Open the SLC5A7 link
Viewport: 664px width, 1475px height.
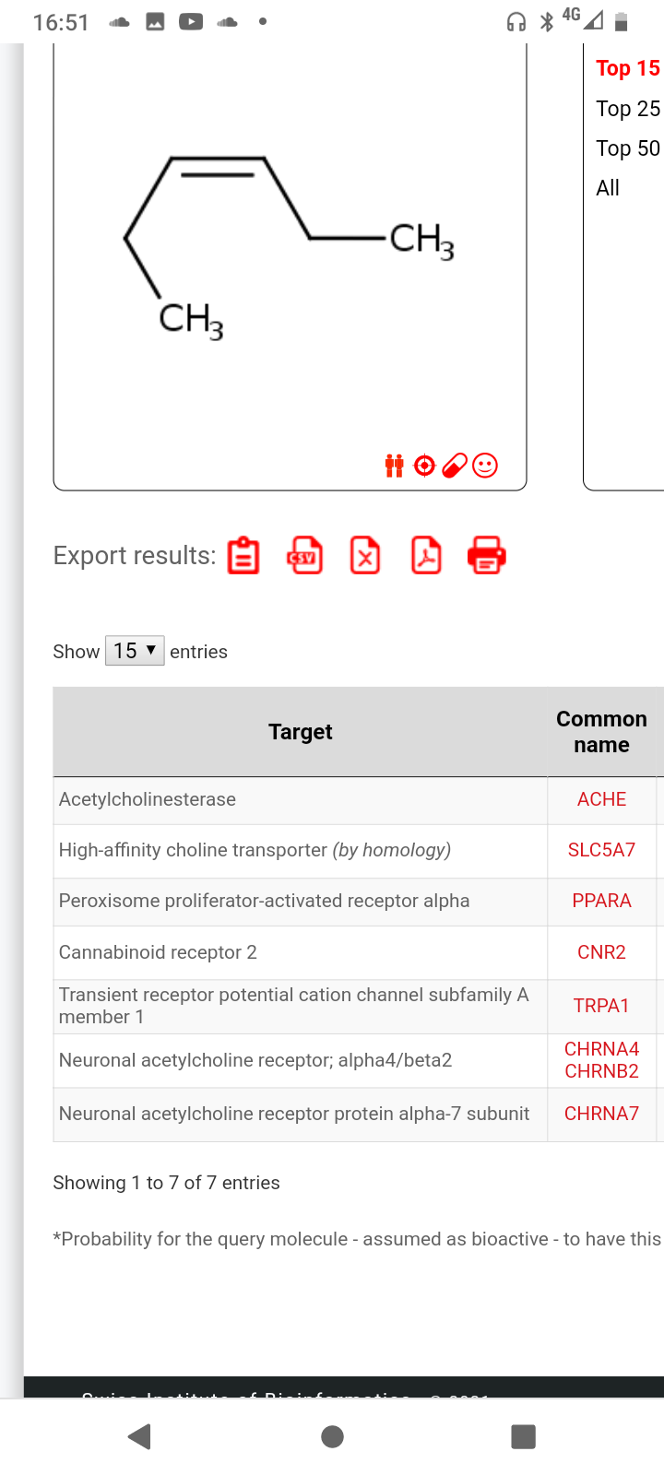[x=601, y=850]
